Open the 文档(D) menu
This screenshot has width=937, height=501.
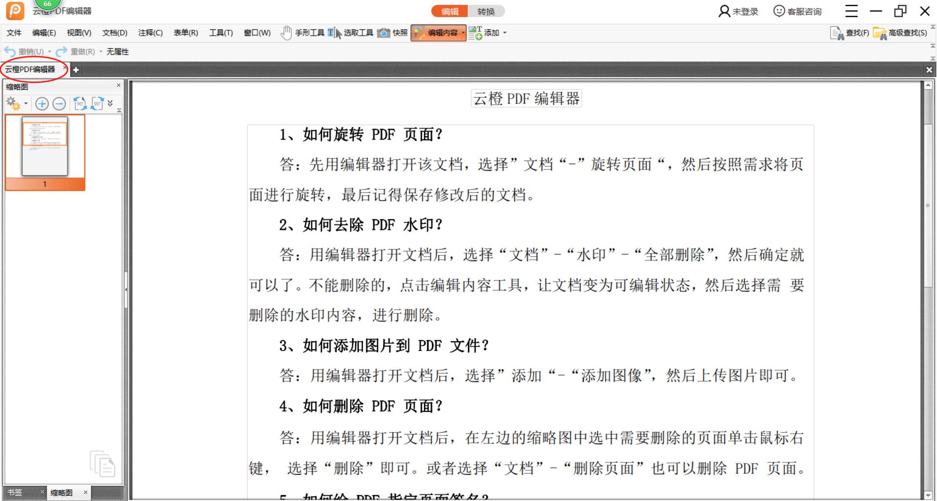(114, 33)
